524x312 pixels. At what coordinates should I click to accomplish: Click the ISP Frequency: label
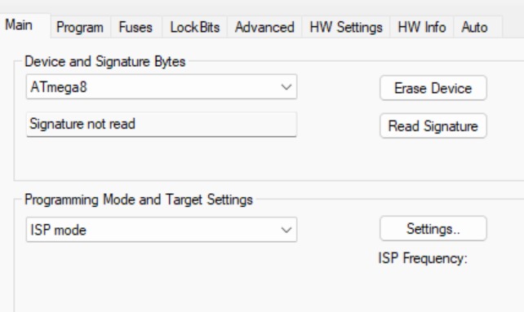423,258
